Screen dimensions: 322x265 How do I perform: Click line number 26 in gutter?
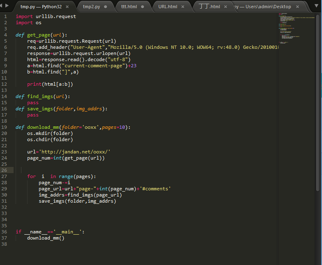[4, 170]
